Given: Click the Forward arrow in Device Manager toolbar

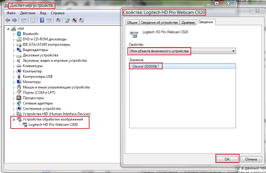Looking at the screenshot, I should pos(15,20).
